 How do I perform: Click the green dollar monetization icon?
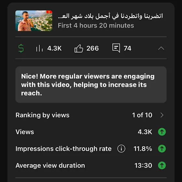21,48
